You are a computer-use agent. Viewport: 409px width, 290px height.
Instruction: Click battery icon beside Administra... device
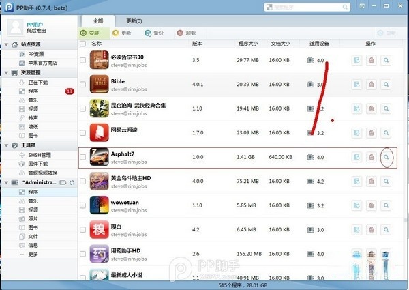coord(63,182)
